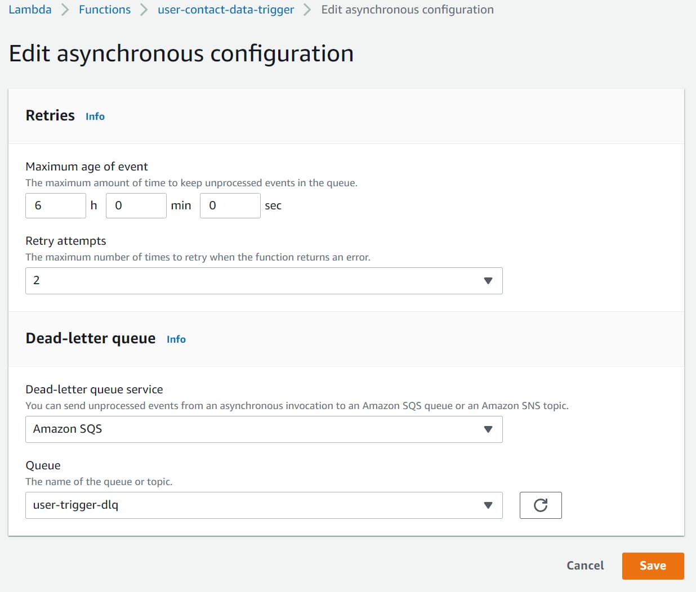Click the Queue dropdown arrow icon

tap(488, 505)
